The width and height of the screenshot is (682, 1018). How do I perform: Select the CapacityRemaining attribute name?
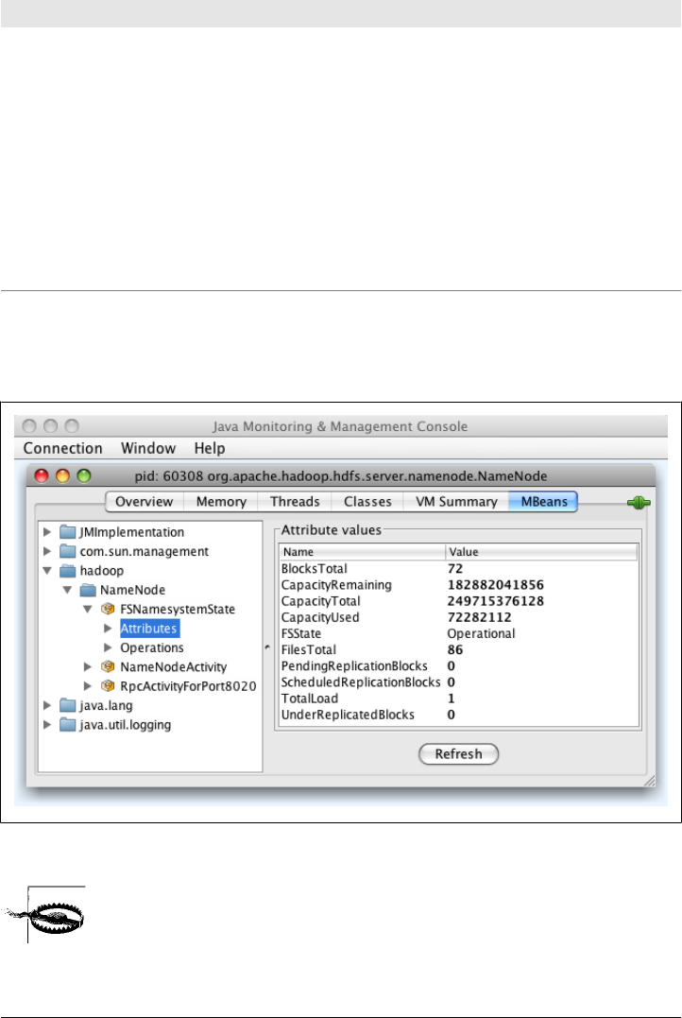[x=336, y=585]
